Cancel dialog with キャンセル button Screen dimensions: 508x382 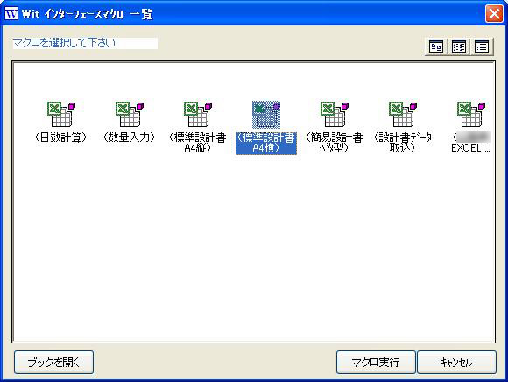456,362
